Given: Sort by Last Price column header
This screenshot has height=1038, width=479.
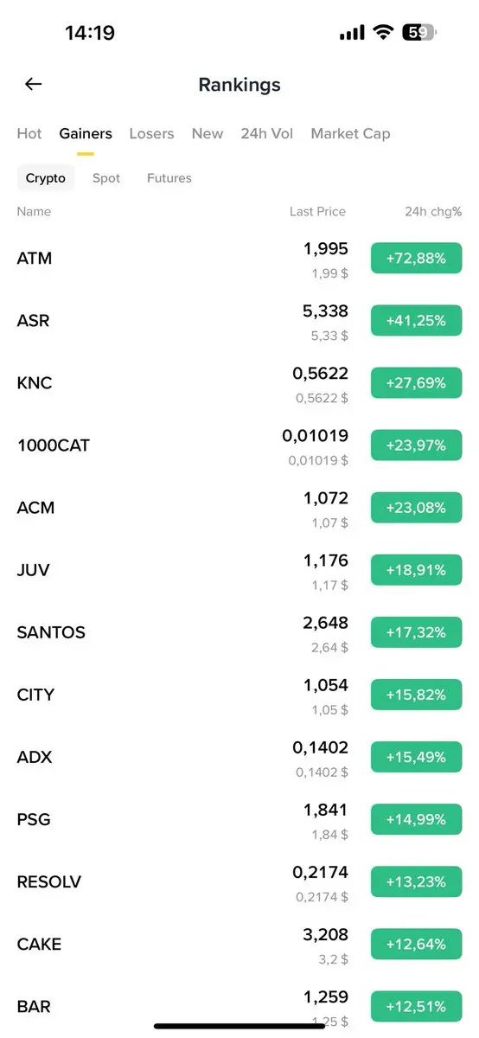Looking at the screenshot, I should (x=317, y=211).
